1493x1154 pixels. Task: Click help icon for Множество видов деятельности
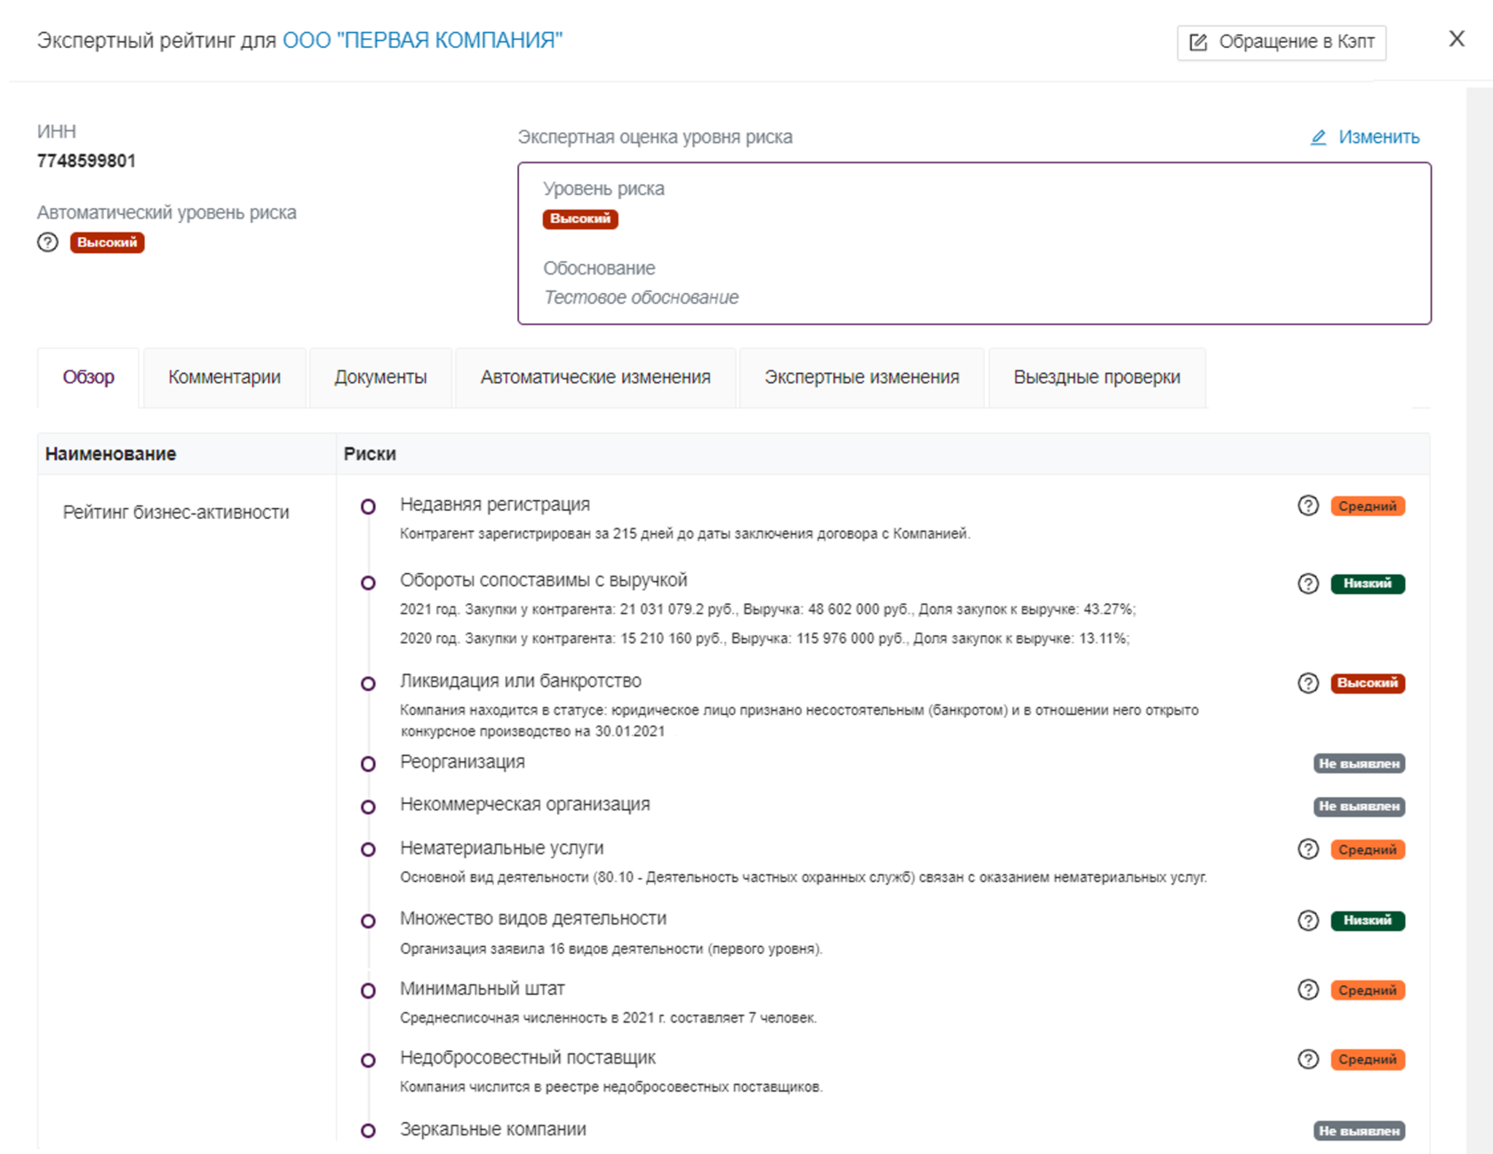[x=1307, y=920]
